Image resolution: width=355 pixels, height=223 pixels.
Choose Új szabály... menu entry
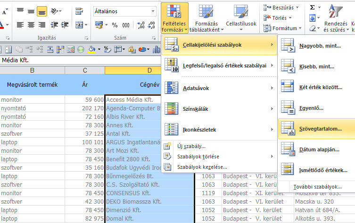click(x=219, y=146)
